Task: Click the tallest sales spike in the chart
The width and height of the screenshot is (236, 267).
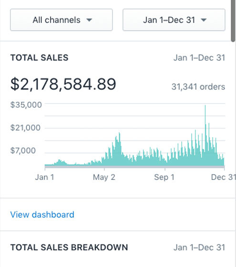Action: pos(205,119)
